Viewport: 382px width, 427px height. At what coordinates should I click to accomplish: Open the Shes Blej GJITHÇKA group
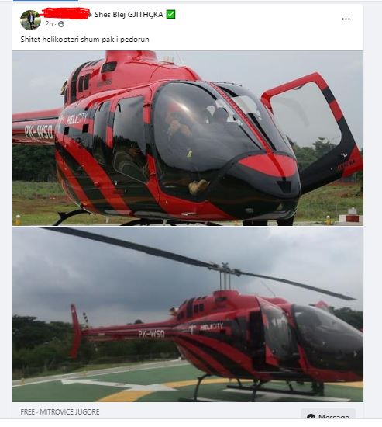129,15
